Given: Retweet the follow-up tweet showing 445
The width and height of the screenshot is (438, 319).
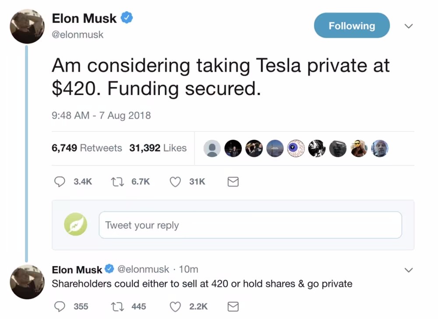Looking at the screenshot, I should click(117, 306).
